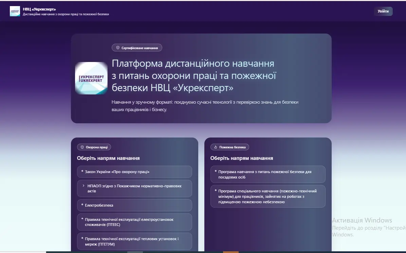Click the Пожежна безпека badge
This screenshot has width=406, height=253.
click(230, 147)
